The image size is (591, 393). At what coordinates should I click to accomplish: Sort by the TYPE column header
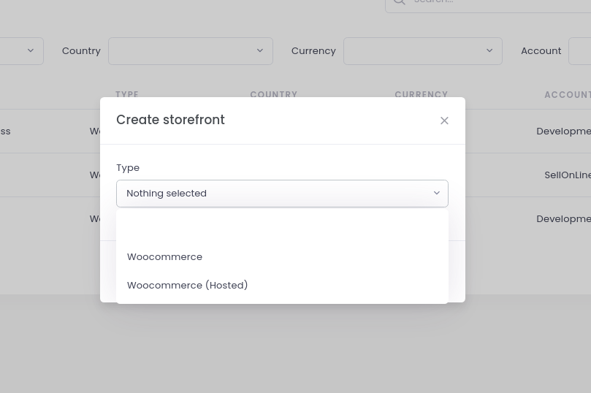click(x=127, y=94)
